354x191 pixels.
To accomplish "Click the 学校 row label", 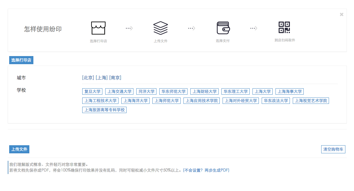I will coord(21,90).
